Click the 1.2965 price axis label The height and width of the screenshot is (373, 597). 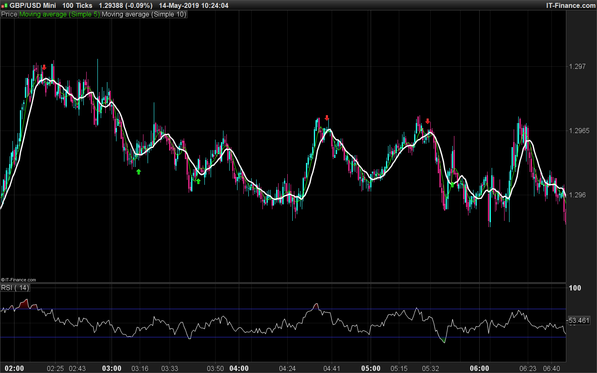[x=580, y=131]
